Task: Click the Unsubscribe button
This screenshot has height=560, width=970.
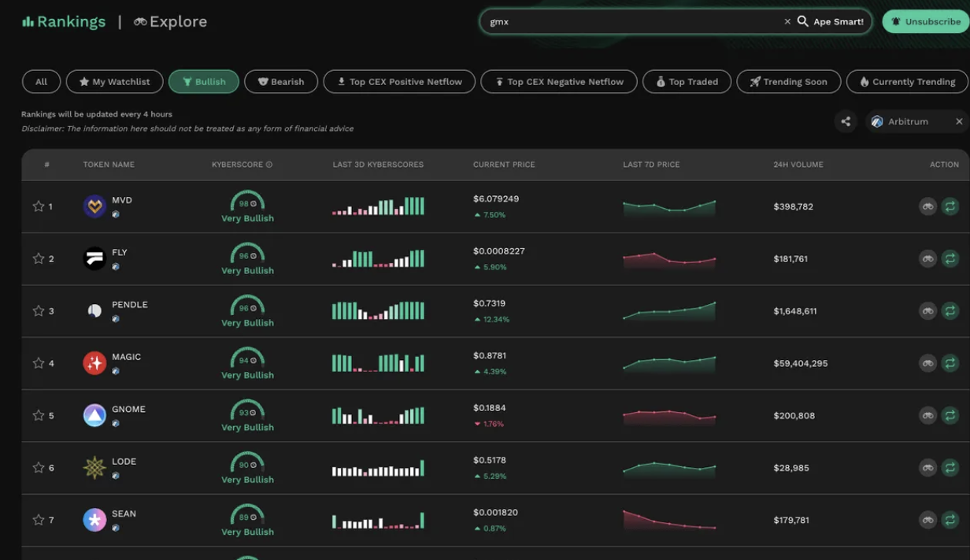Action: pyautogui.click(x=925, y=22)
